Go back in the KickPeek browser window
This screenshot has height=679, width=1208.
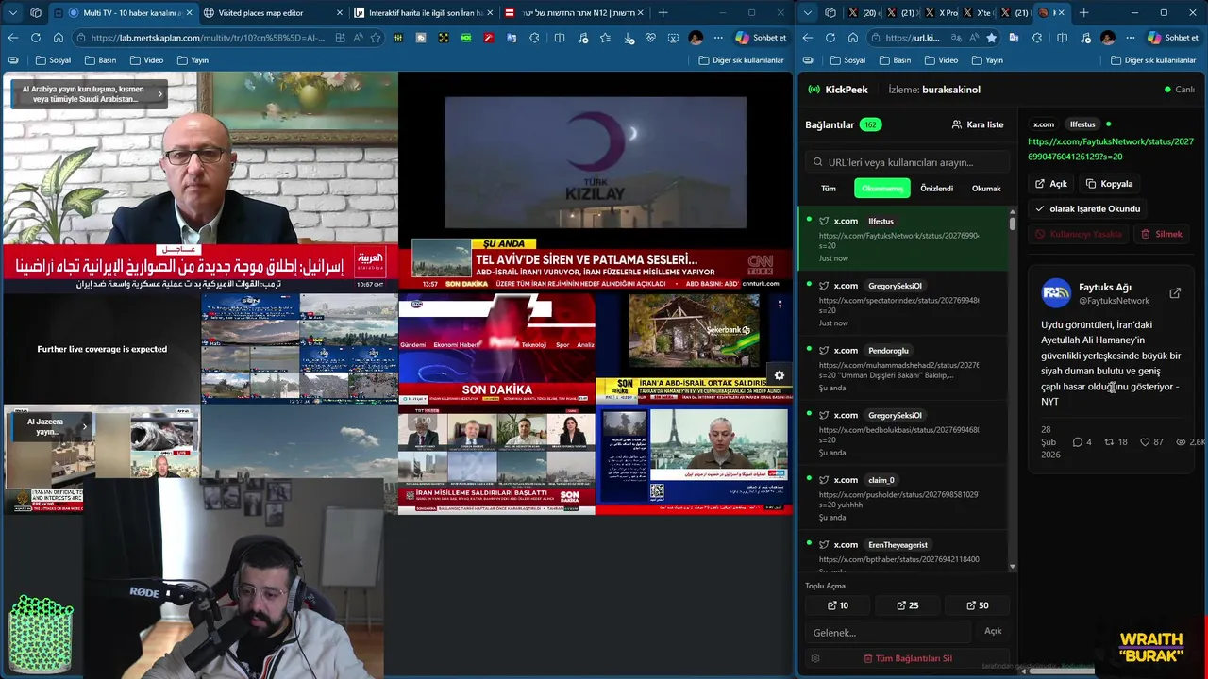pyautogui.click(x=807, y=38)
